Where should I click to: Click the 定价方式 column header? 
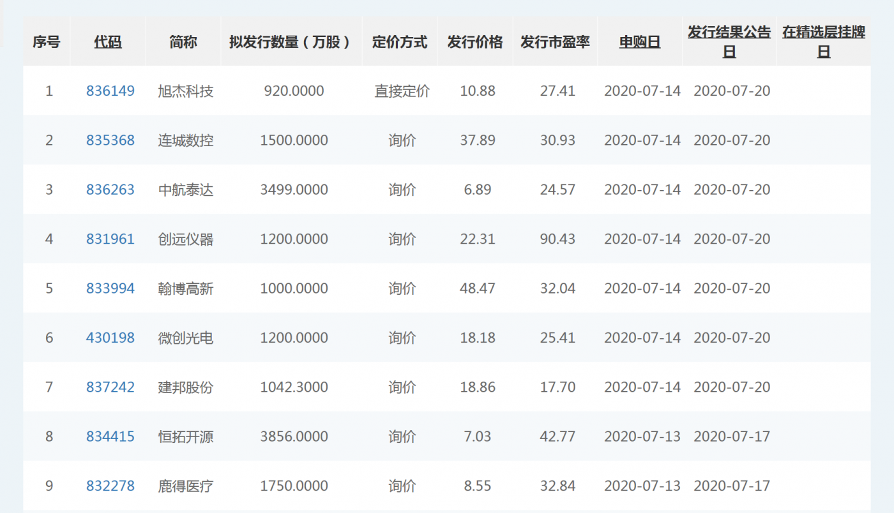(x=400, y=43)
